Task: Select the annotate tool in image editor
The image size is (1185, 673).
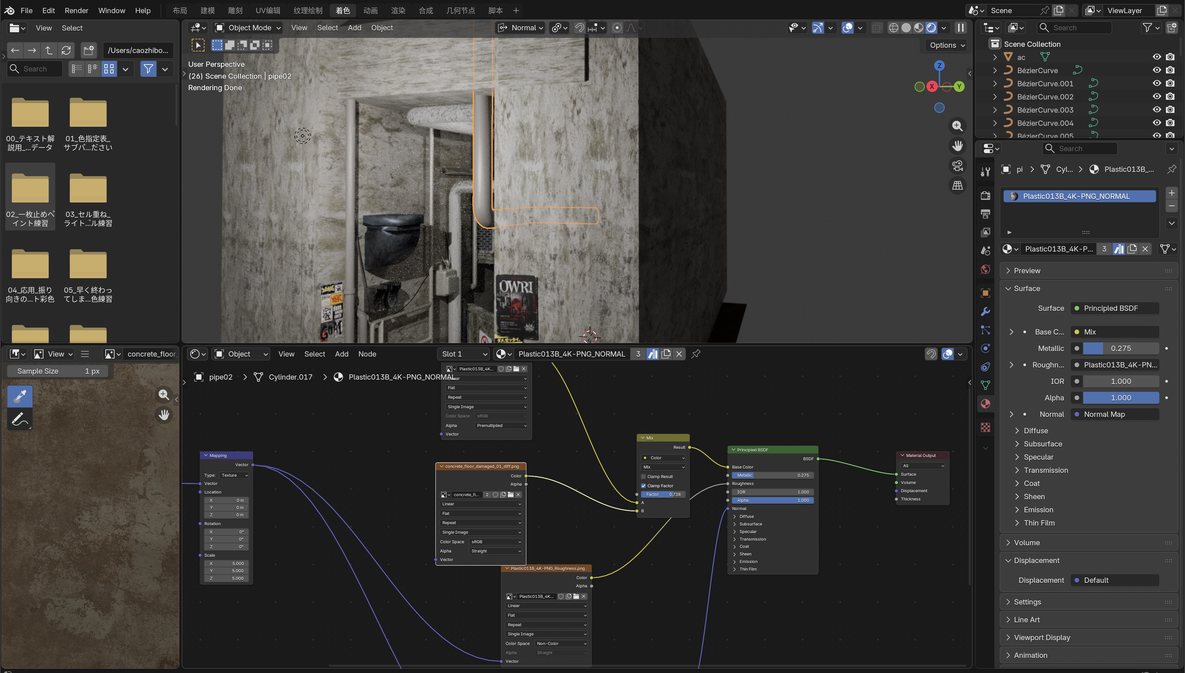Action: 20,419
